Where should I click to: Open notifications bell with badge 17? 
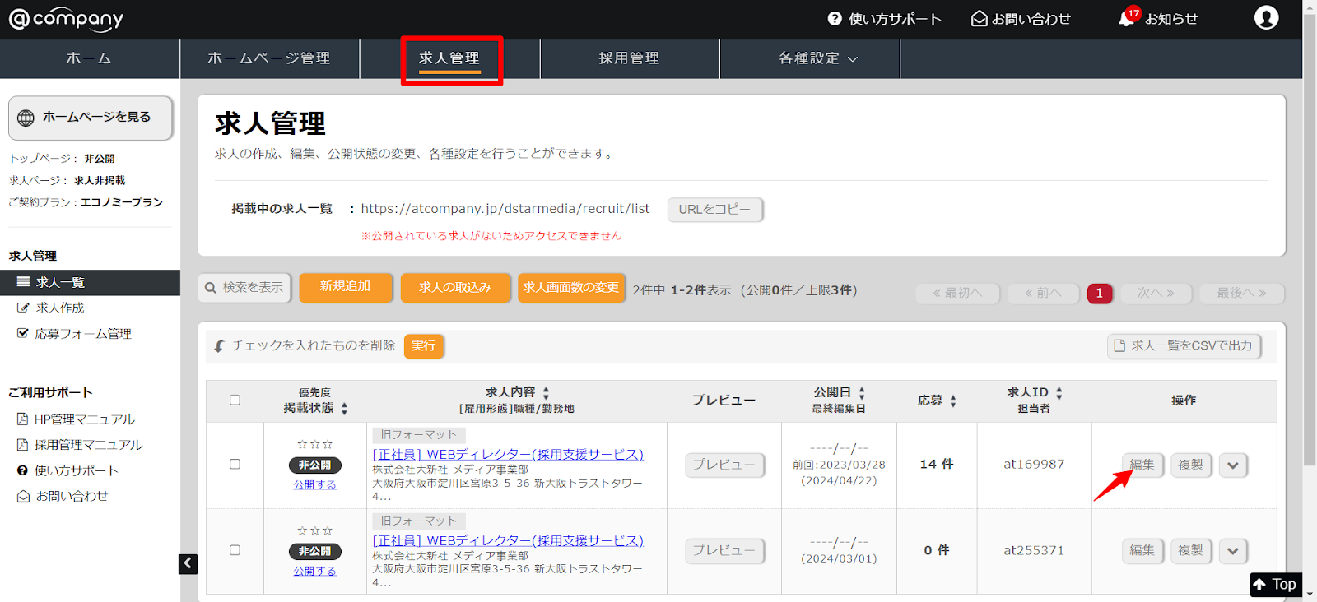1128,18
